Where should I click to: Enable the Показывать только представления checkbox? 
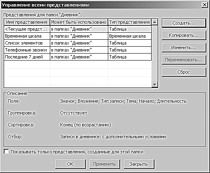click(6, 152)
